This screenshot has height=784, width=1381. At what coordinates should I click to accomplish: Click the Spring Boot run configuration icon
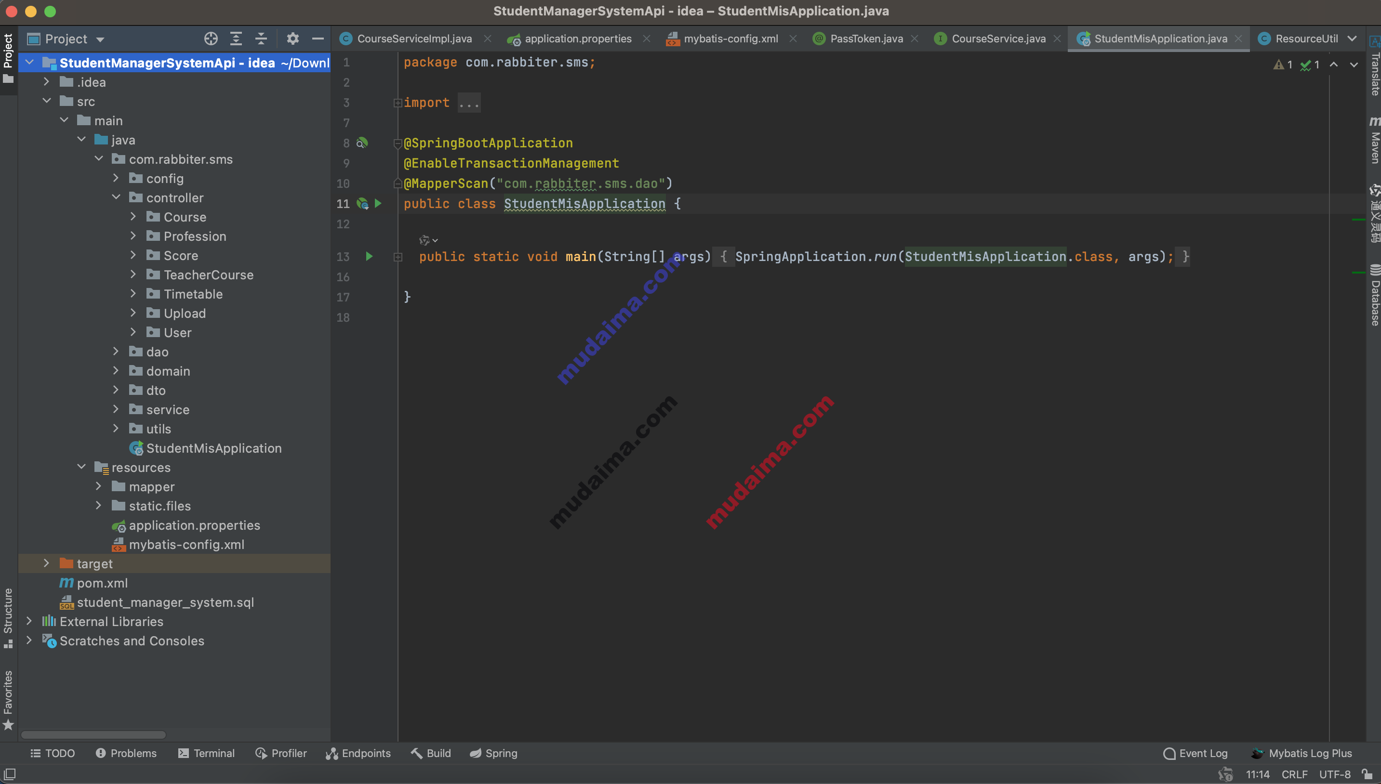(362, 203)
